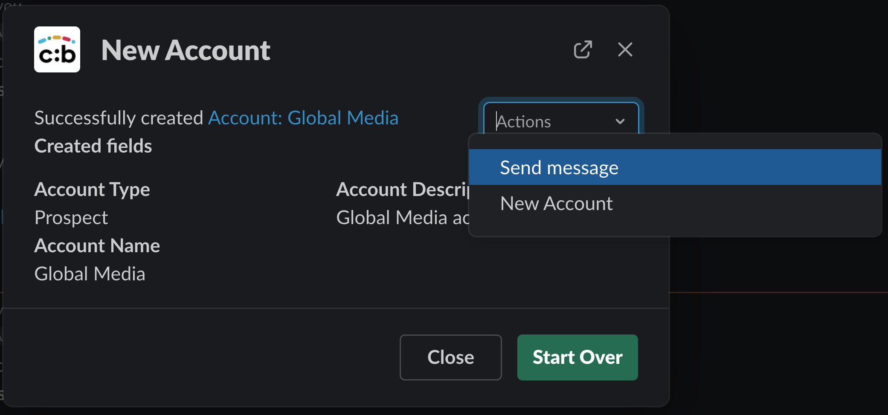
Task: Click the Actions dropdown chevron arrow
Action: click(620, 122)
